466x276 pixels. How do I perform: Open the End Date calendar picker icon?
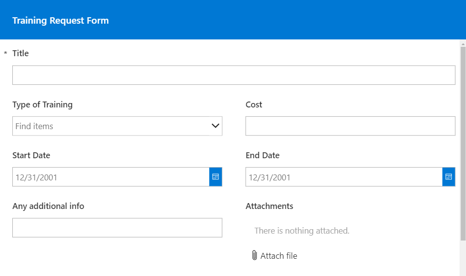click(449, 177)
